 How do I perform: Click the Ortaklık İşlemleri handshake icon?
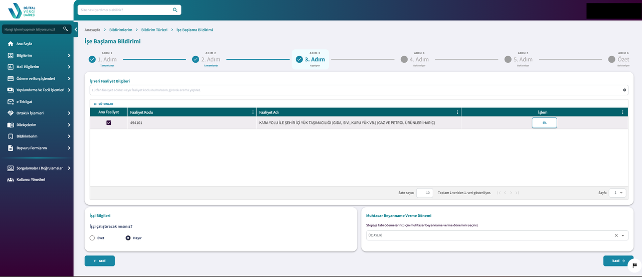11,113
